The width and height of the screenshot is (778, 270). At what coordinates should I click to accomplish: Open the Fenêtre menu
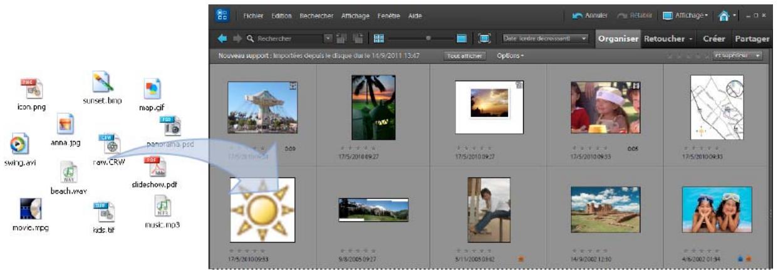click(x=389, y=15)
